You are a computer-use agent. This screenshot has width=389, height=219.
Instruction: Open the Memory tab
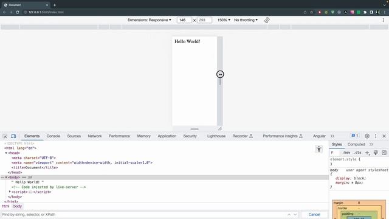tap(144, 136)
